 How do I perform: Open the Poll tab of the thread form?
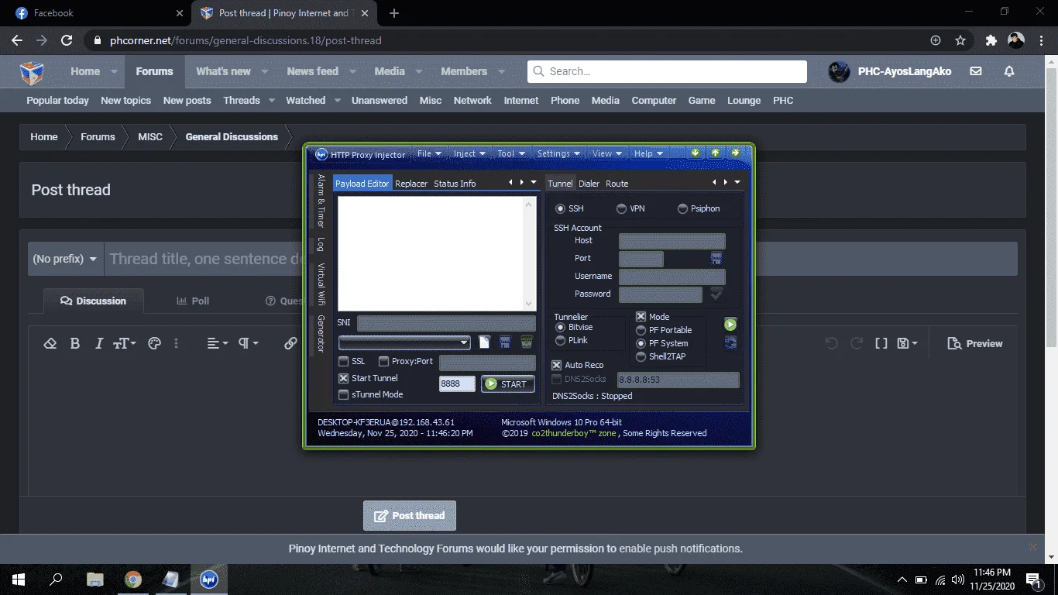tap(193, 301)
